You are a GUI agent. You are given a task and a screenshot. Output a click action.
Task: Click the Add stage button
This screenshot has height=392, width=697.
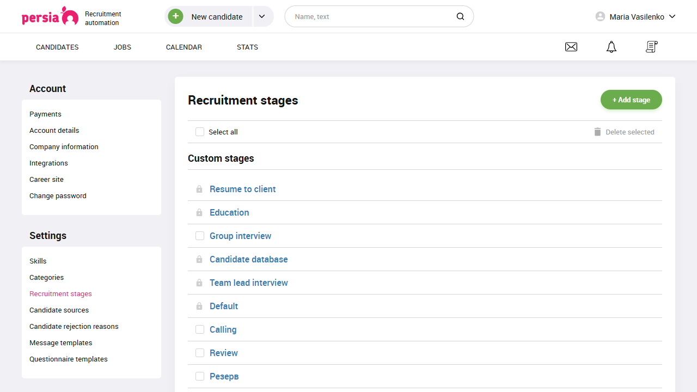(x=631, y=100)
